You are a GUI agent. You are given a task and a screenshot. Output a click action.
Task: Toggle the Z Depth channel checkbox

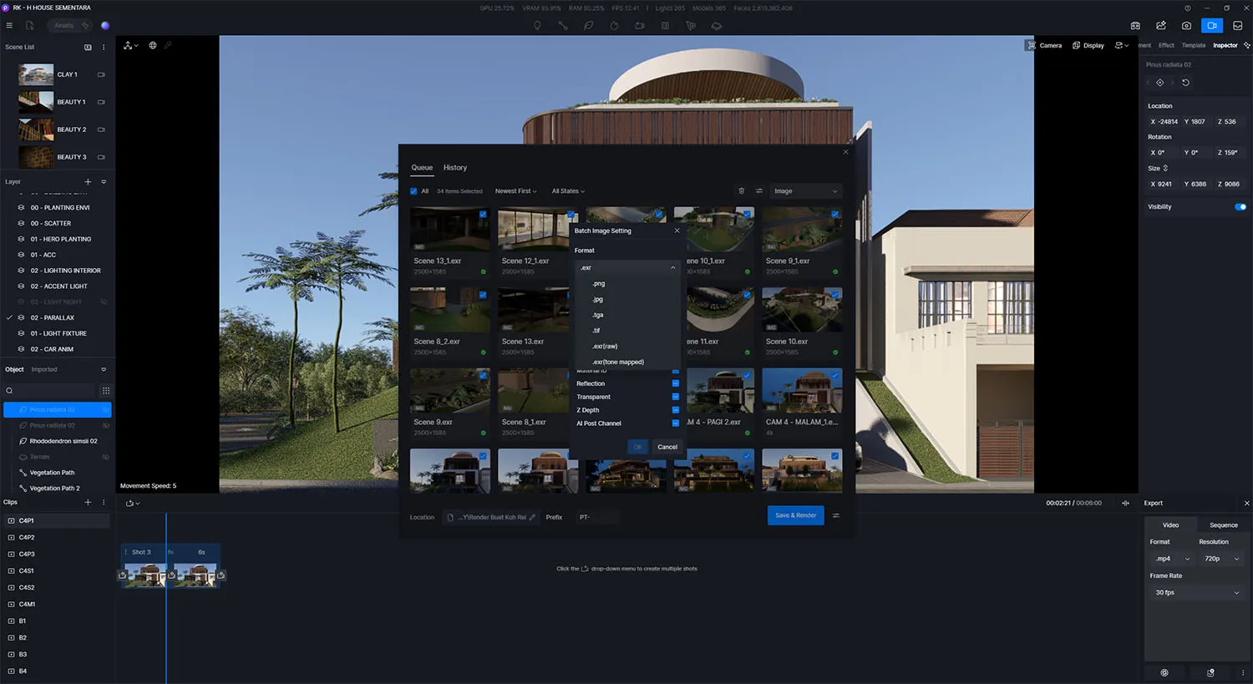click(x=675, y=410)
